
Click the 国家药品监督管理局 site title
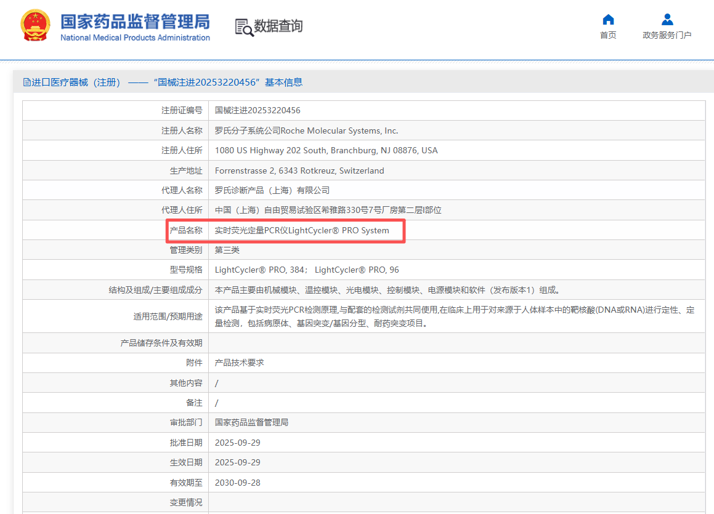[x=135, y=21]
